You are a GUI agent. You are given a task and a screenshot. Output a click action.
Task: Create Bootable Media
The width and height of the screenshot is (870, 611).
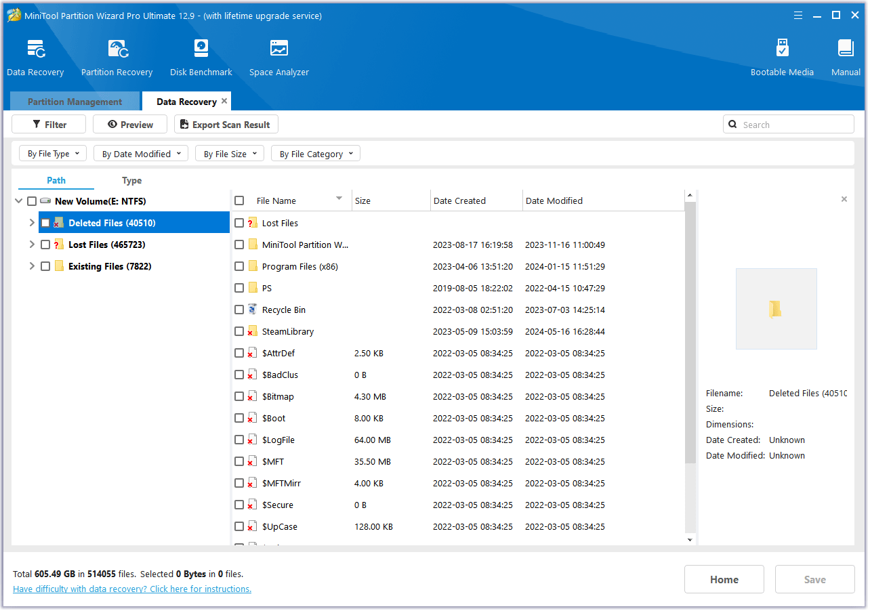[x=782, y=49]
